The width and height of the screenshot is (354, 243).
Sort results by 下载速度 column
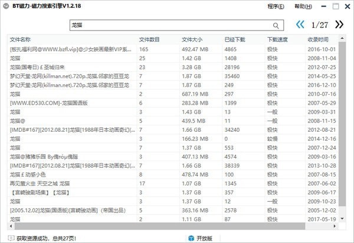(284, 39)
